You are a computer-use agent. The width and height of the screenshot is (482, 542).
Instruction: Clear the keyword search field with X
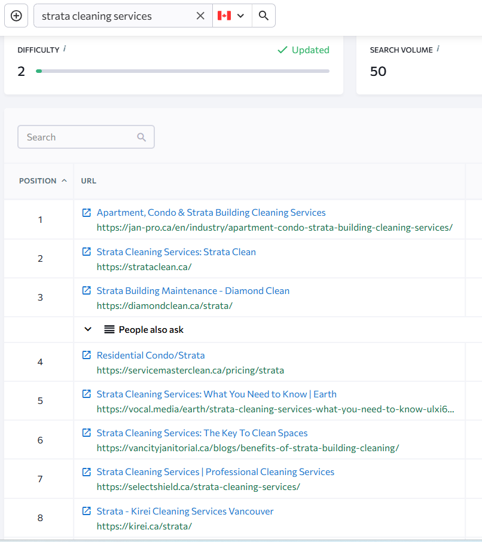200,16
